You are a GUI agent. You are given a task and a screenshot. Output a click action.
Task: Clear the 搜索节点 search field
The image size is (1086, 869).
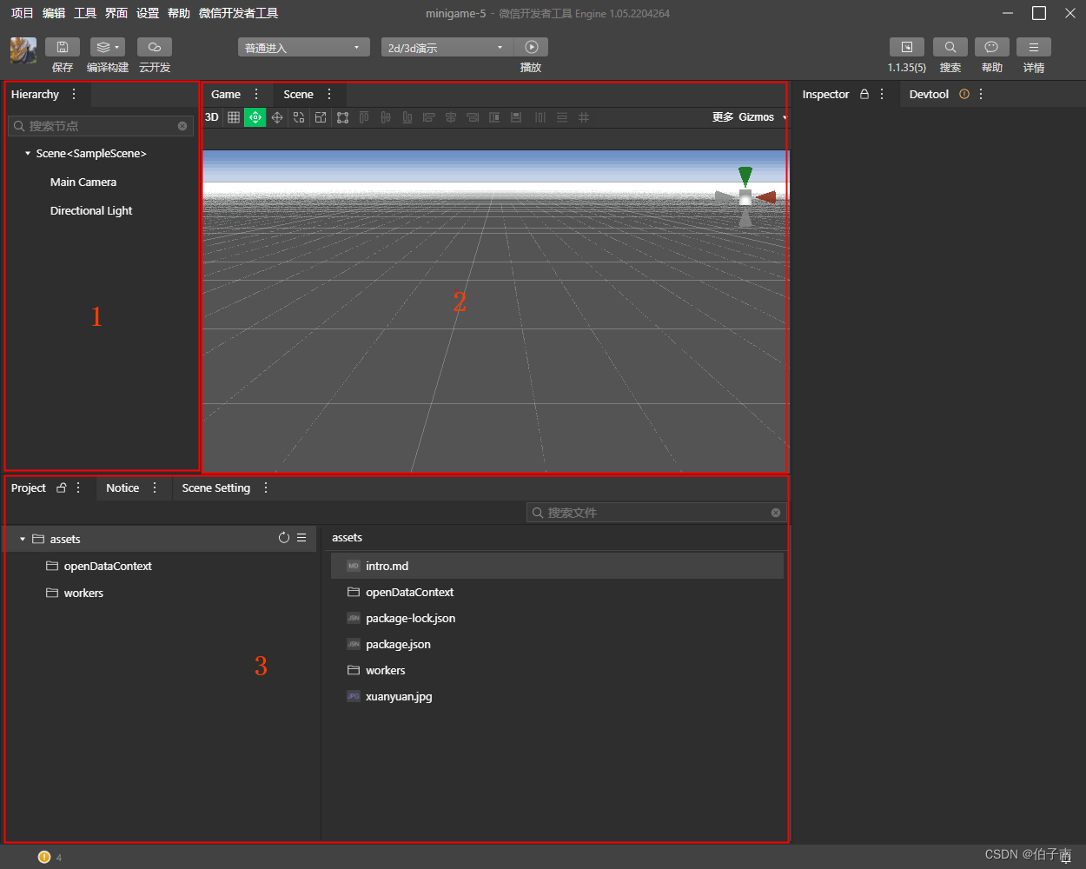182,126
